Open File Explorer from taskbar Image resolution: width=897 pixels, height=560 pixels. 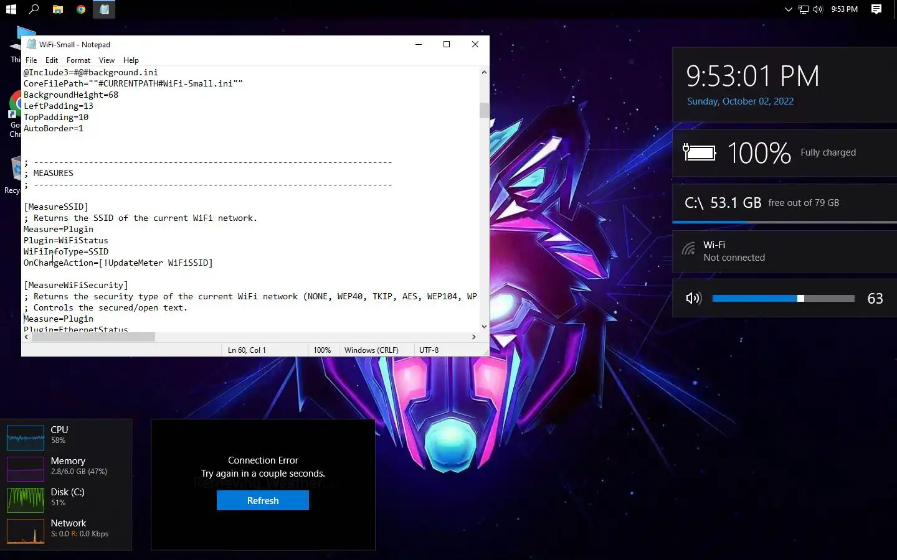coord(57,9)
